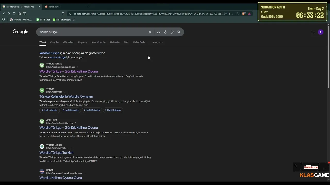This screenshot has width=330, height=185.
Task: Open three-dot menu beside the wordle.global result
Action: 71,148
